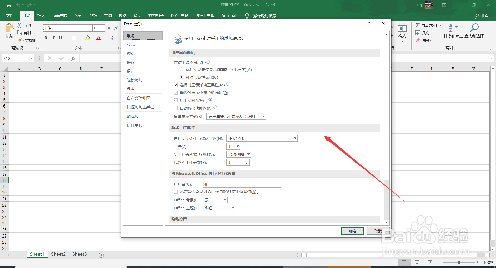Click the cell Borders icon
The image size is (496, 268).
74,38
